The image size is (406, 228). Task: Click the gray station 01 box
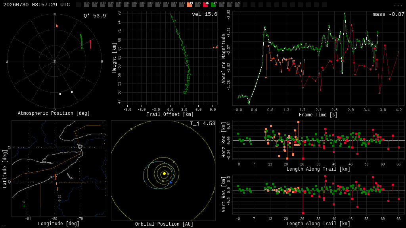(86, 4)
